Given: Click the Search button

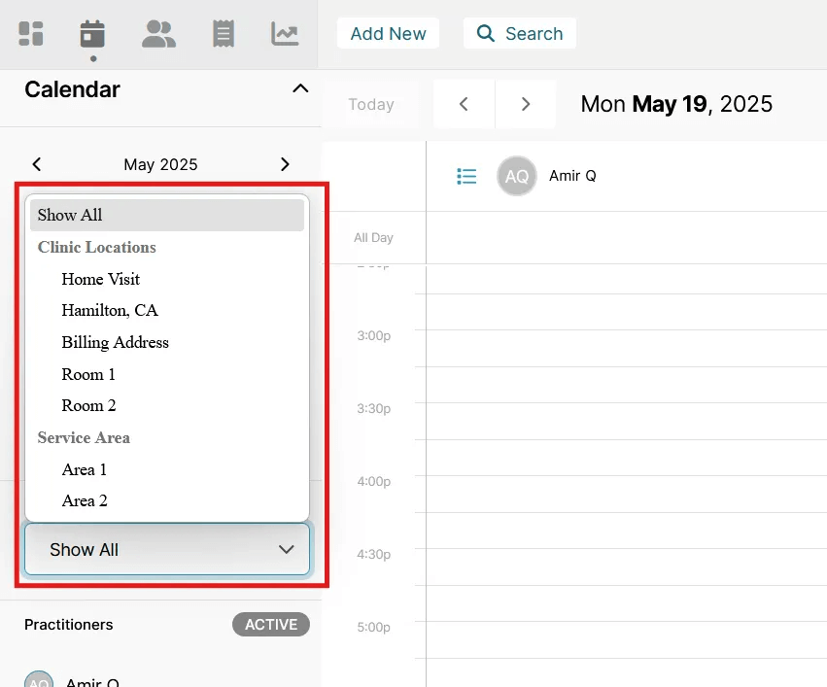Looking at the screenshot, I should tap(520, 33).
